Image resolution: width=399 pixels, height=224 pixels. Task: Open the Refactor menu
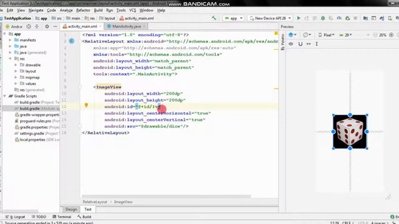(x=83, y=10)
